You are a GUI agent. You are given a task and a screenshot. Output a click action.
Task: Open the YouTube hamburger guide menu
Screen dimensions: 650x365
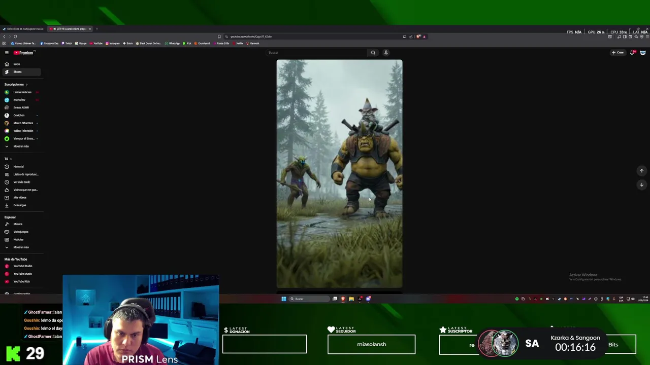[7, 53]
